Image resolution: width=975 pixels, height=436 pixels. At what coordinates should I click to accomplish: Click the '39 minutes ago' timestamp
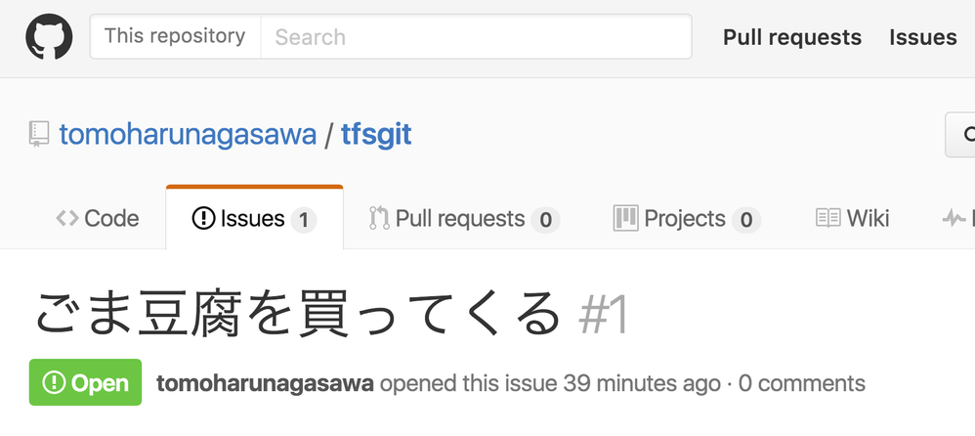642,383
